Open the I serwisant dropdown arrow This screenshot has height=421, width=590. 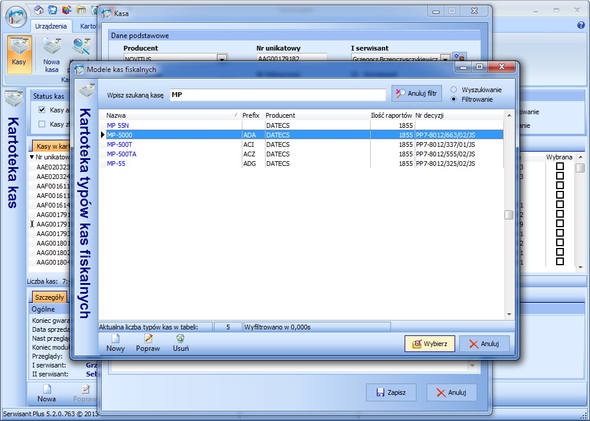(x=446, y=58)
